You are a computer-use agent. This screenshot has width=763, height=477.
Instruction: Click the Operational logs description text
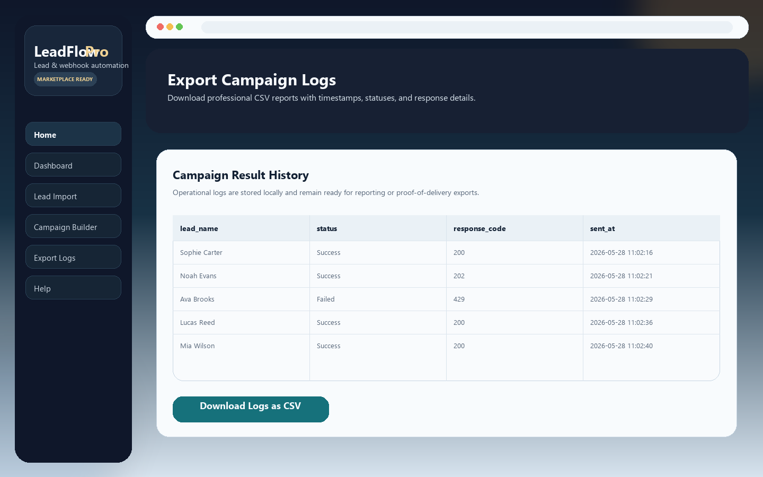326,193
